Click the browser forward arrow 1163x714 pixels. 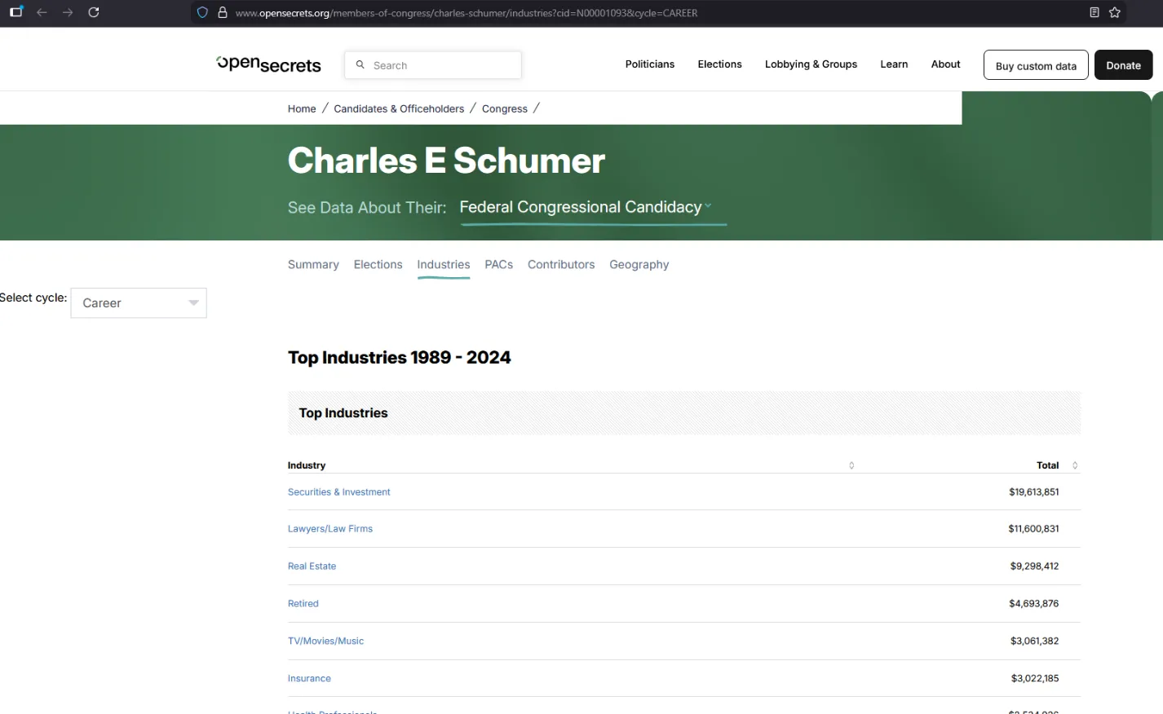[68, 12]
